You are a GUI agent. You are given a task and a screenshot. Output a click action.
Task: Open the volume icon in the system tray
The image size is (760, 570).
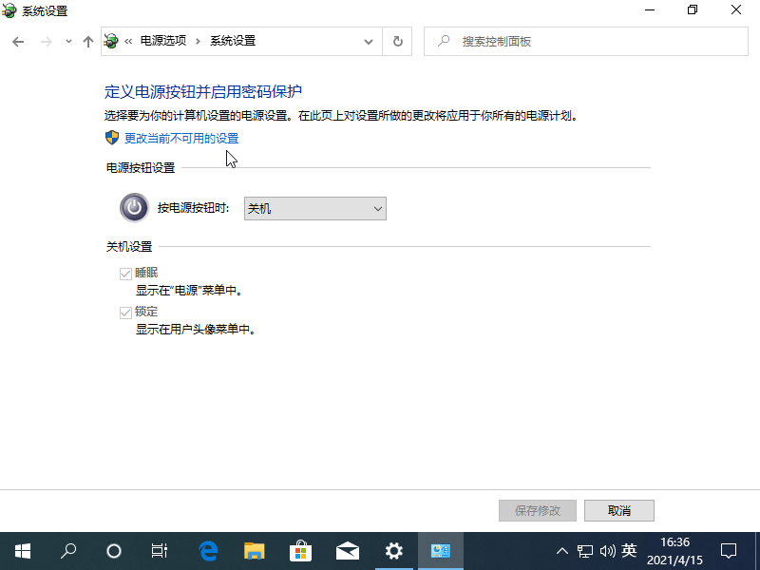click(x=609, y=550)
